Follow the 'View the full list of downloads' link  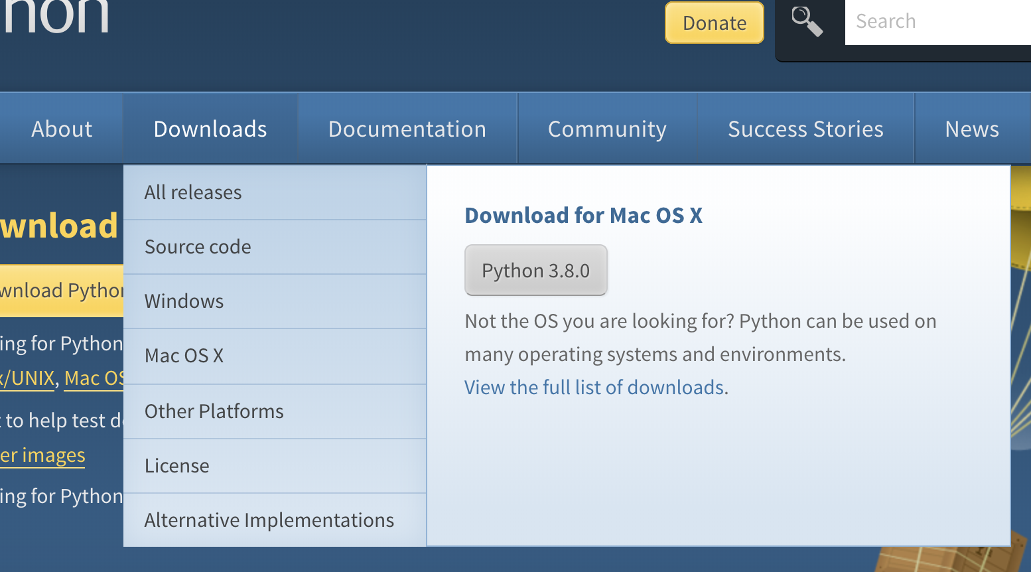594,388
